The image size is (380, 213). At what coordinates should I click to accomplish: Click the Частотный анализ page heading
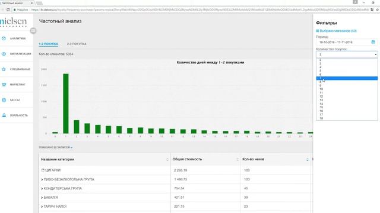(60, 21)
